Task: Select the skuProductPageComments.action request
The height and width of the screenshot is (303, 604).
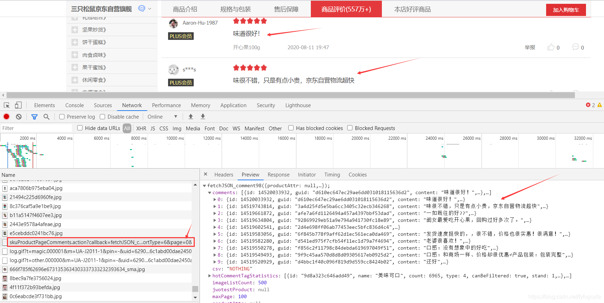Action: 100,242
